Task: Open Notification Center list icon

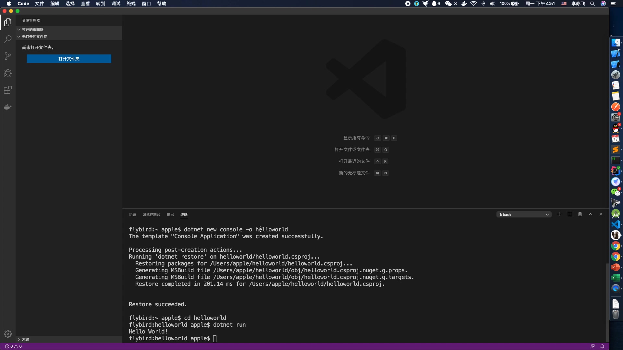Action: coord(613,4)
